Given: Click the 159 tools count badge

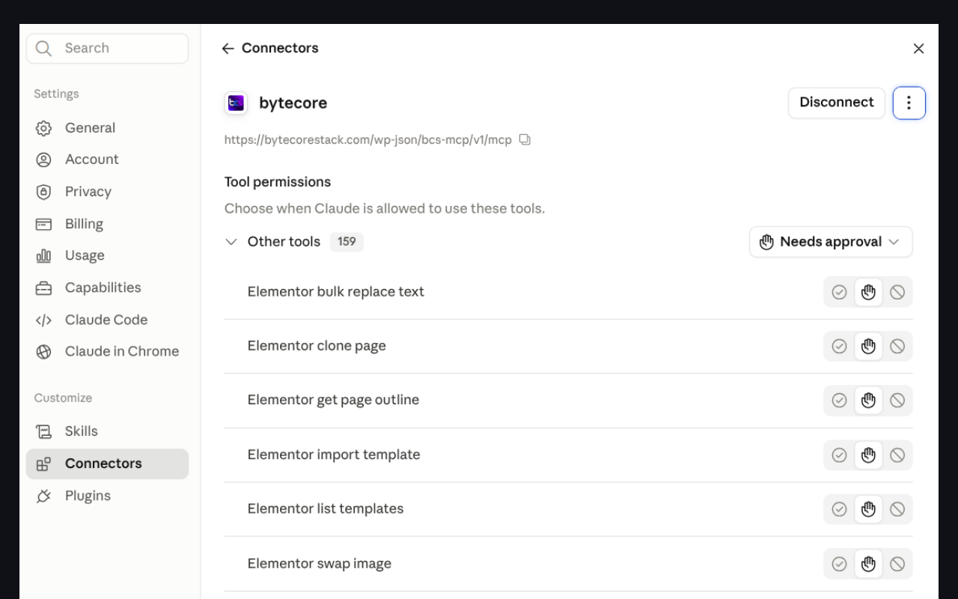Looking at the screenshot, I should coord(347,242).
